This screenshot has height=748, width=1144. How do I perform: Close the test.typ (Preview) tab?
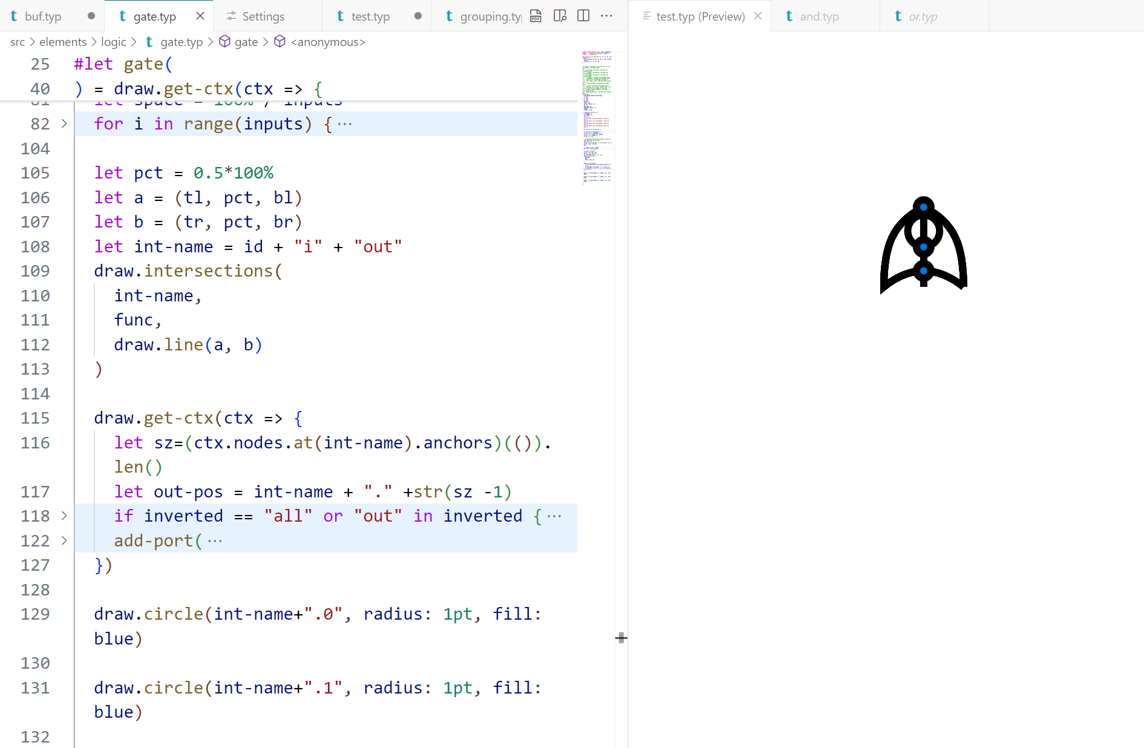click(758, 16)
